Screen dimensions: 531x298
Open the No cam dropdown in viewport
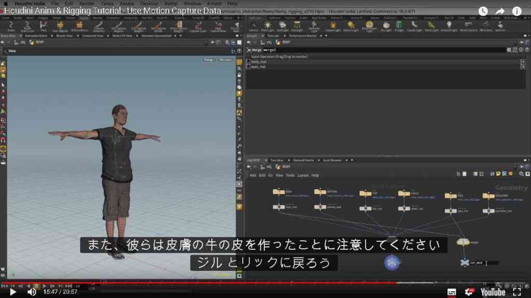click(x=226, y=60)
